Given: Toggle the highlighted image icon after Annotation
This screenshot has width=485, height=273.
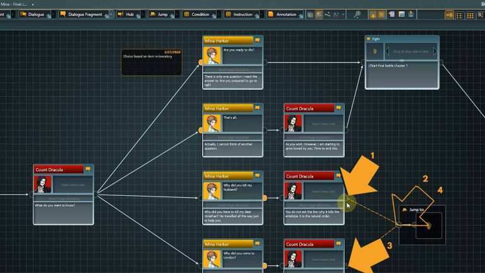Looking at the screenshot, I should click(319, 15).
